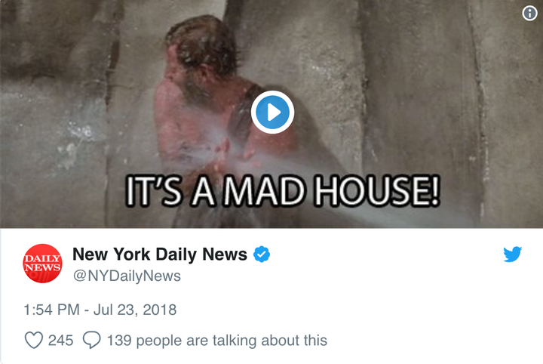This screenshot has width=543, height=364.
Task: Click the water splash on the left wall
Action: click(x=76, y=139)
